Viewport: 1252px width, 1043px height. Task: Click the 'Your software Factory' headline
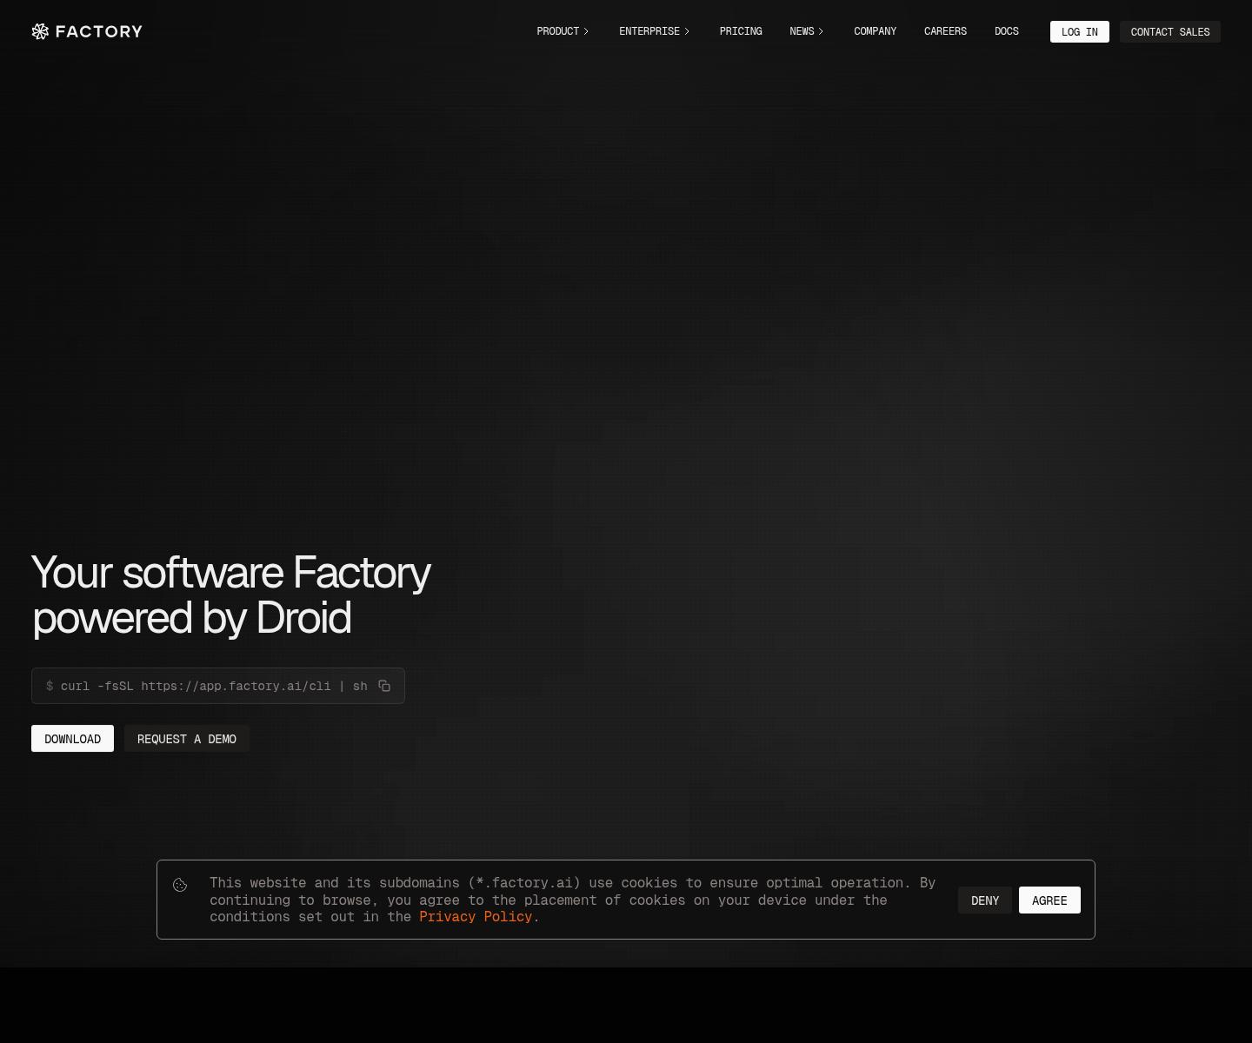231,595
